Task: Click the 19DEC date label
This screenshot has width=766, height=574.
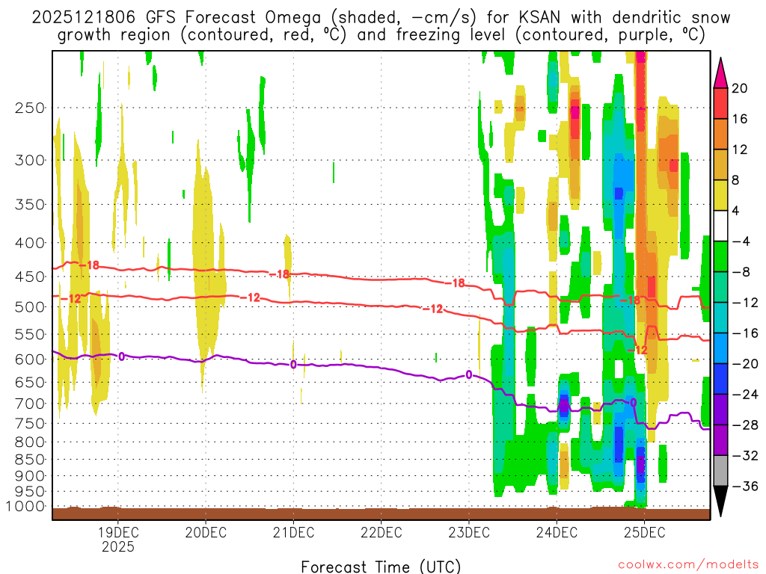Action: click(117, 532)
